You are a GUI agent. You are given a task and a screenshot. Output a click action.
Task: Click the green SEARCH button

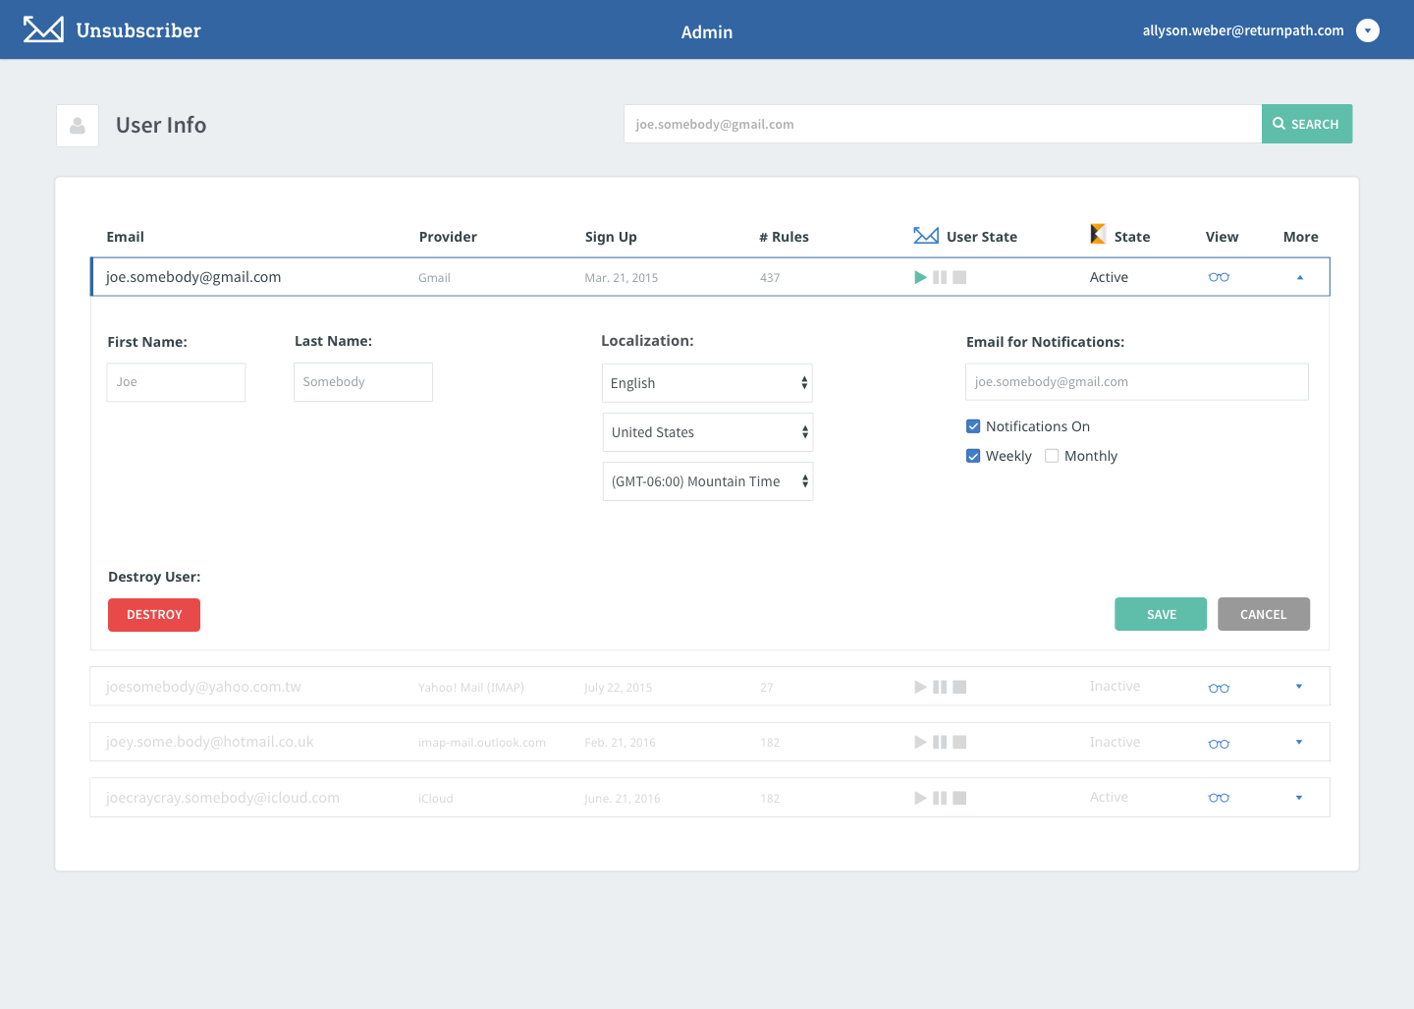(1307, 124)
